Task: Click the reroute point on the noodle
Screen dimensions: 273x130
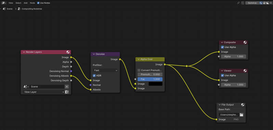Action: click(187, 66)
